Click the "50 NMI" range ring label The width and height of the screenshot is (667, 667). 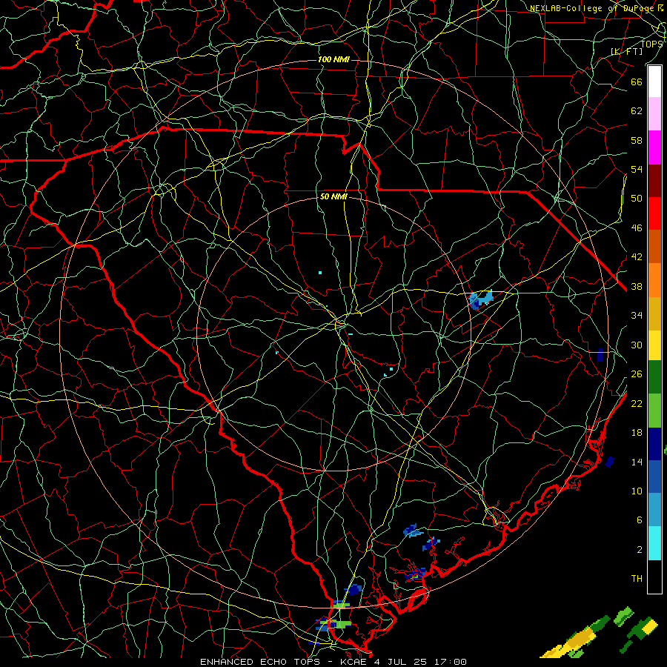tap(333, 196)
